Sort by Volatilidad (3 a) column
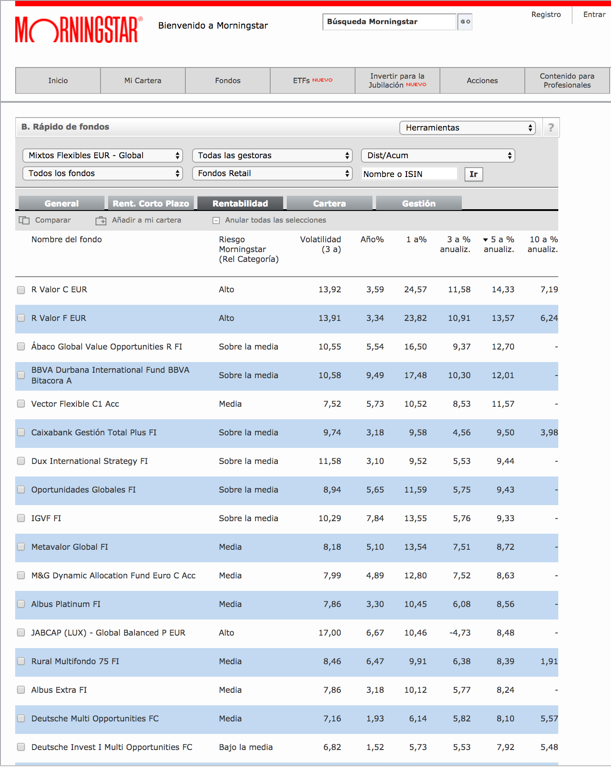The image size is (611, 767). pos(320,244)
